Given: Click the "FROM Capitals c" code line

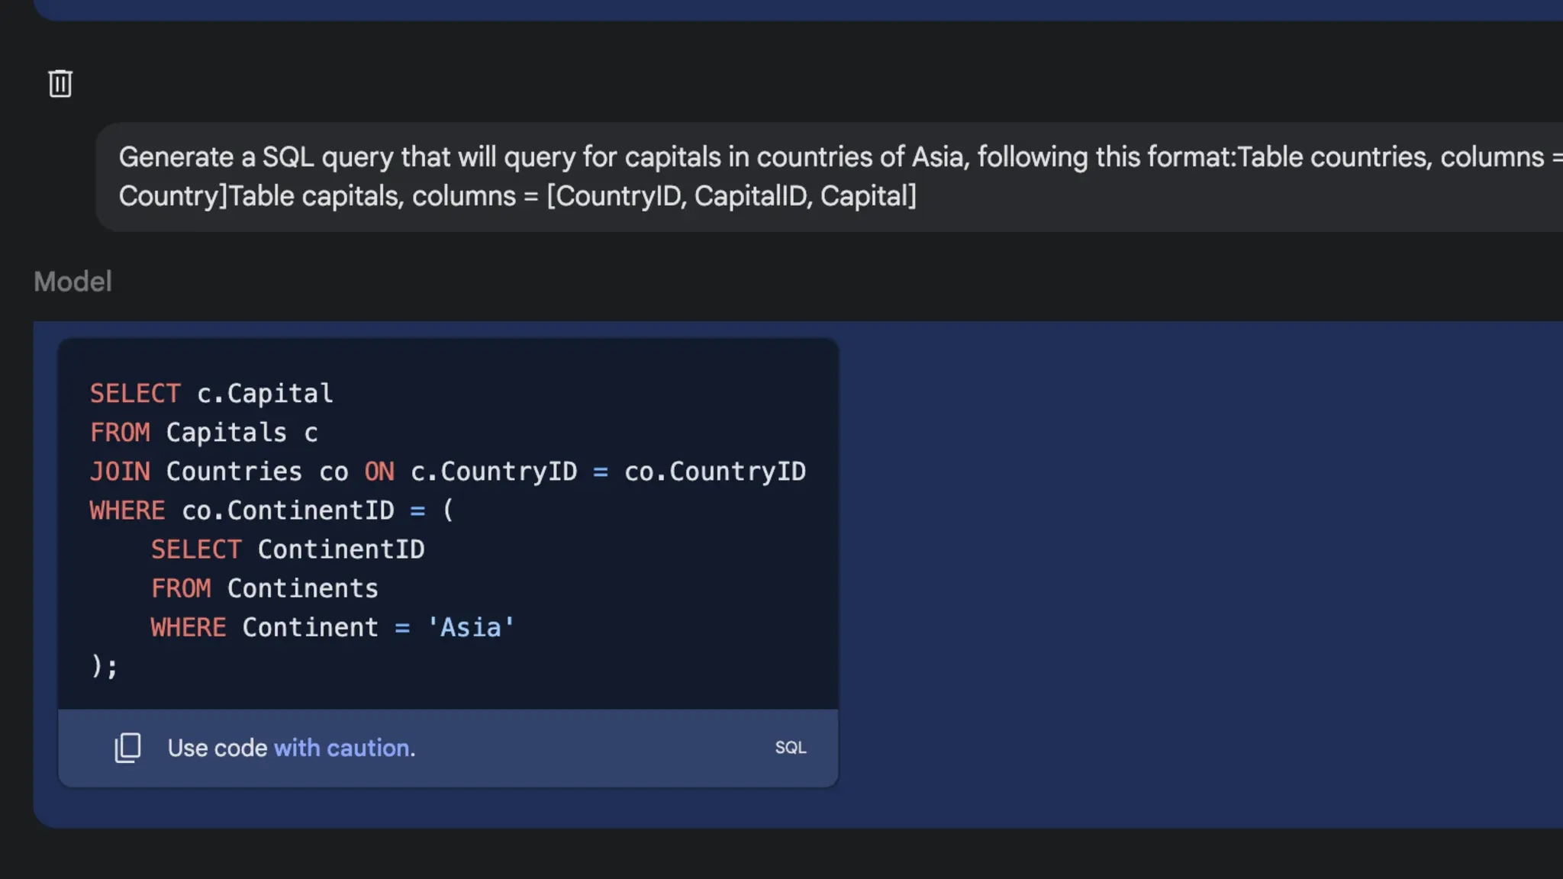Looking at the screenshot, I should pos(204,433).
